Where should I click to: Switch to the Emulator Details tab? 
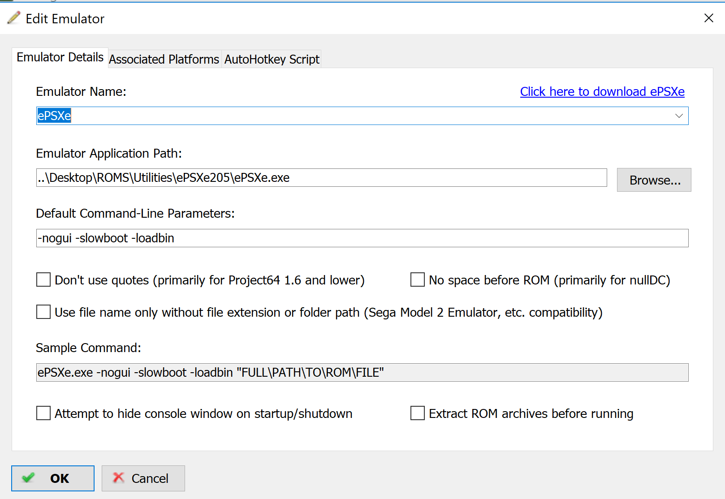point(60,57)
